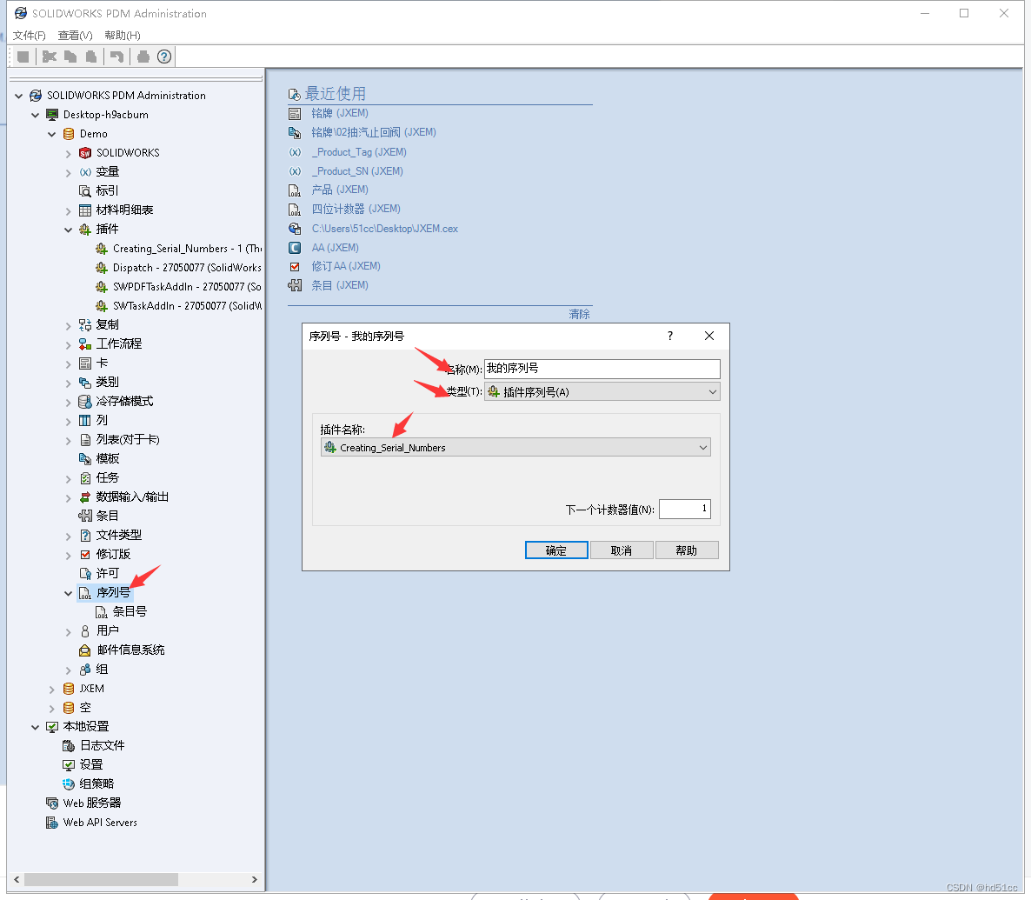Click the 用户 users icon
The height and width of the screenshot is (900, 1031).
(85, 631)
